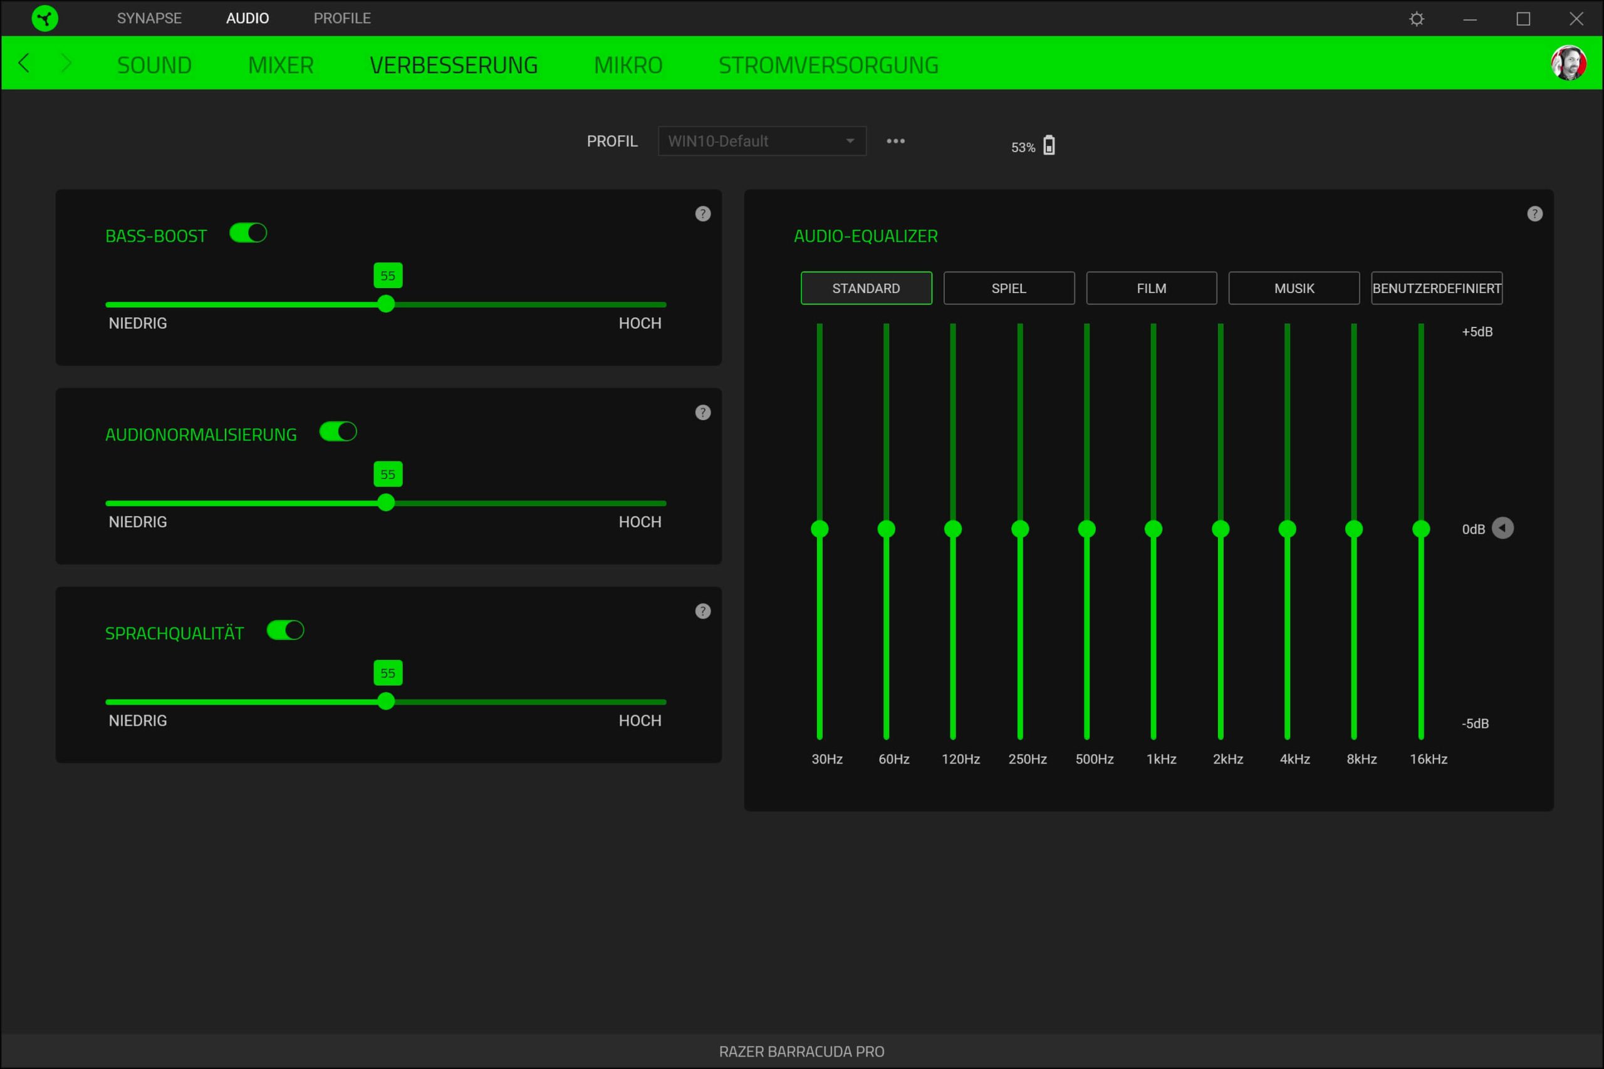The image size is (1604, 1069).
Task: Click the 0dB reset arrow icon
Action: [x=1502, y=529]
